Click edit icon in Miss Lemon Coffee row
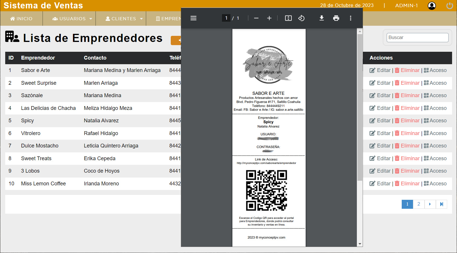This screenshot has width=457, height=253. pos(372,184)
